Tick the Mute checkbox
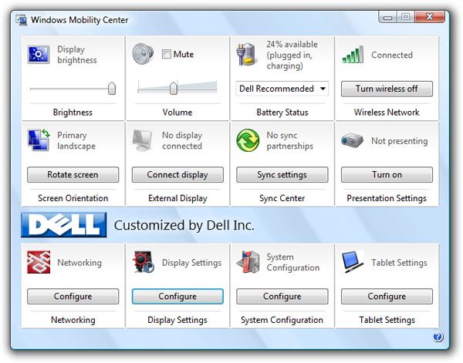463x363 pixels. point(167,54)
